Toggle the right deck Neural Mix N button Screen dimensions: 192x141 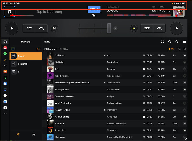coord(134,28)
